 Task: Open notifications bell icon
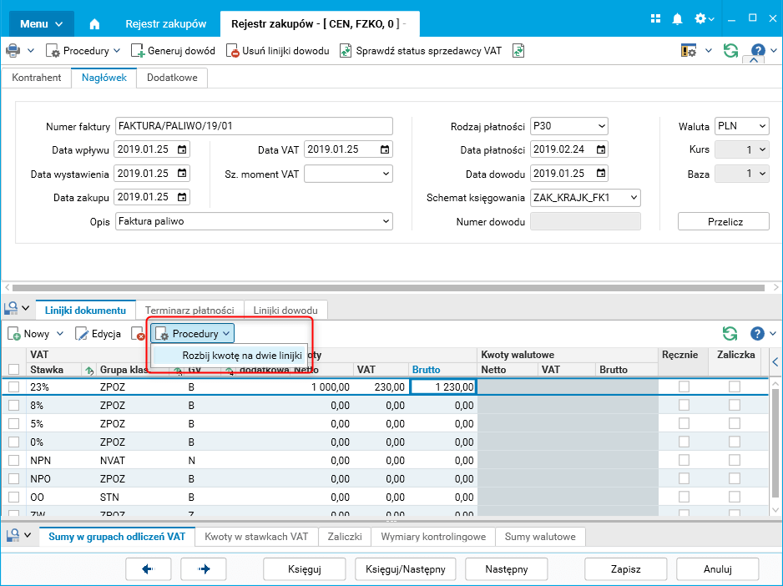[678, 19]
